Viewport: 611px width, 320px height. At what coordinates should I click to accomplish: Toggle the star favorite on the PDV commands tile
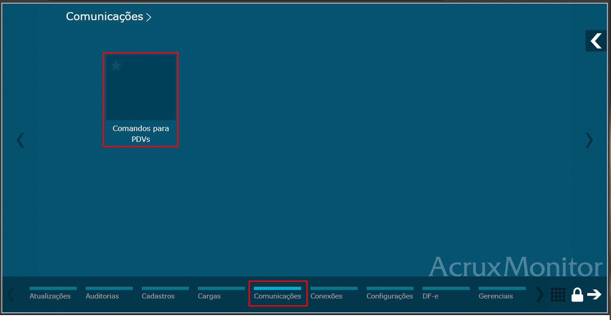[x=117, y=66]
